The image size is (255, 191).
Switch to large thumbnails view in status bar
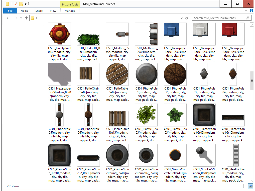point(250,186)
